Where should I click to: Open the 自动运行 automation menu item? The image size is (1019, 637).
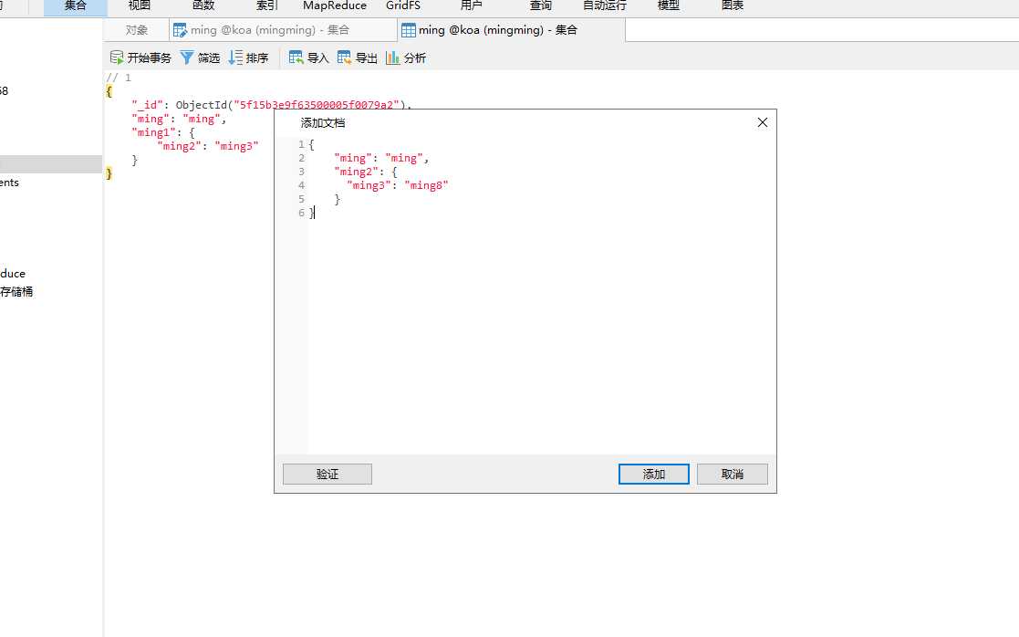[605, 5]
